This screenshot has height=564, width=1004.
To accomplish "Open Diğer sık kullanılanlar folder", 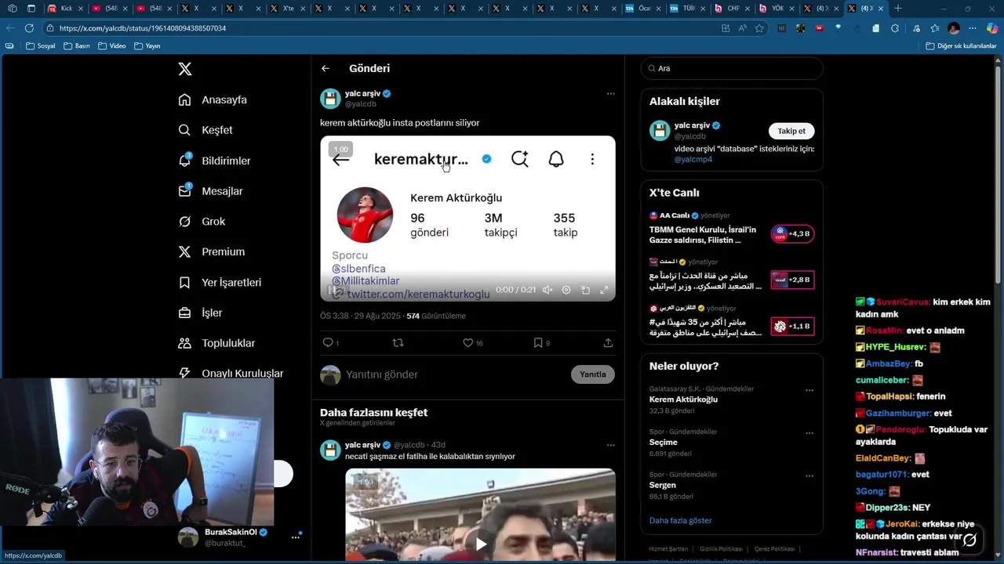I will 961,46.
